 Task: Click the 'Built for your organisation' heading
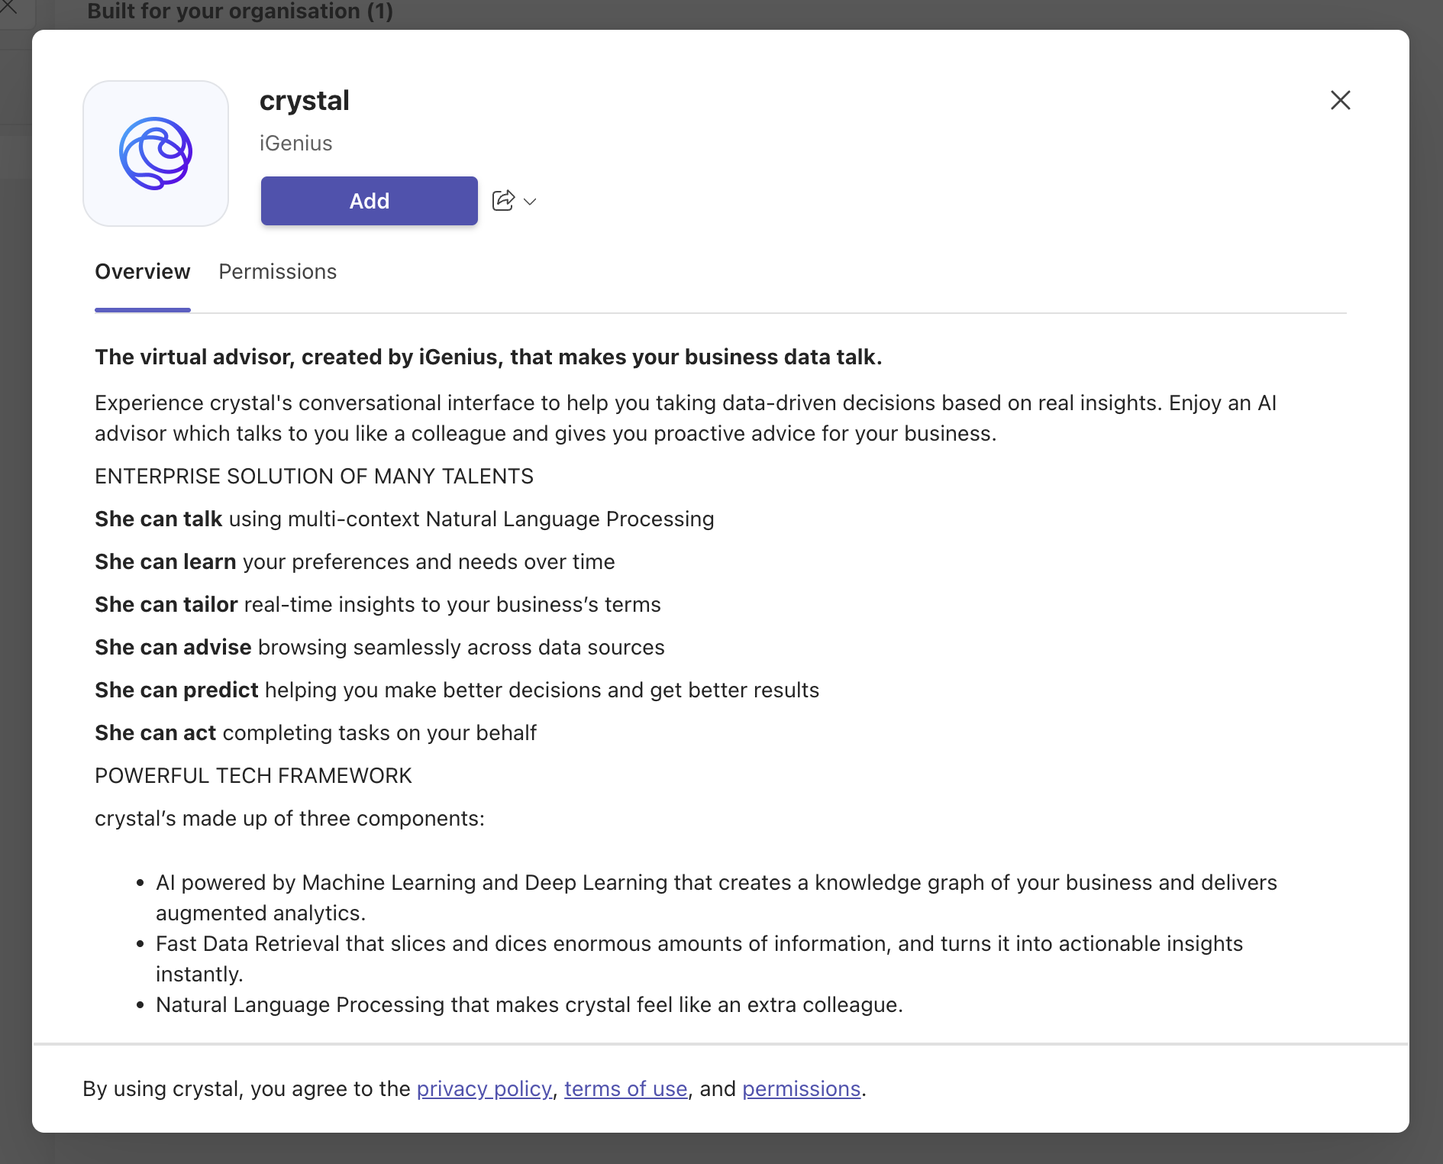240,11
